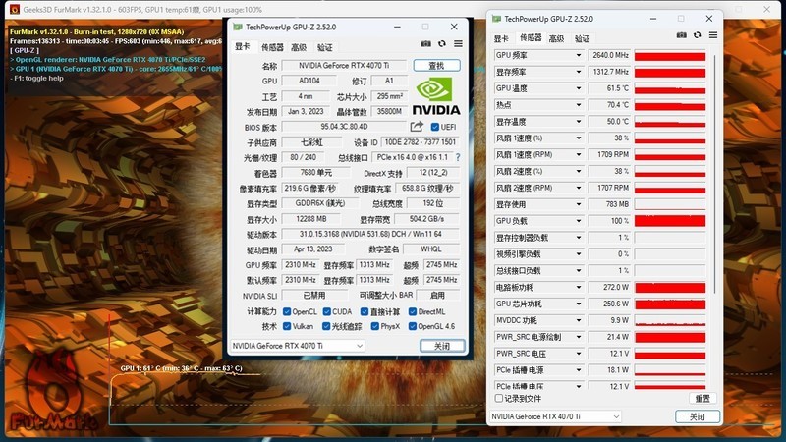
Task: Toggle the Vulkan checkbox
Action: click(287, 326)
